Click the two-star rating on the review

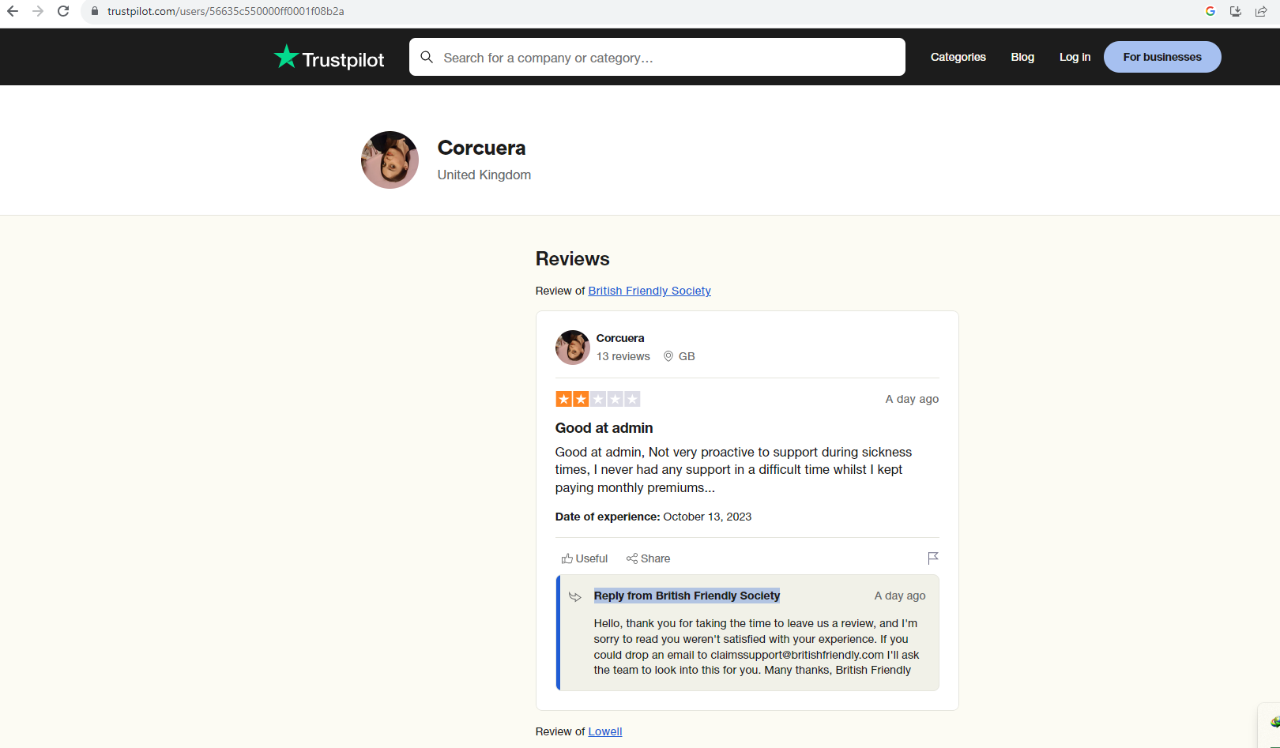pos(597,399)
